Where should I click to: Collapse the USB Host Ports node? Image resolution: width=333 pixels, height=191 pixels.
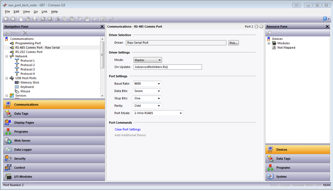7,78
